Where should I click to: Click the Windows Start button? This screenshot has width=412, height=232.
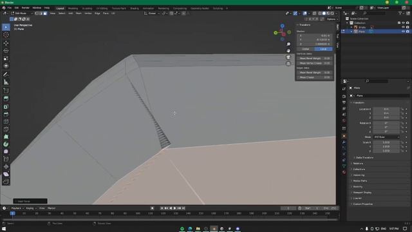click(4, 229)
